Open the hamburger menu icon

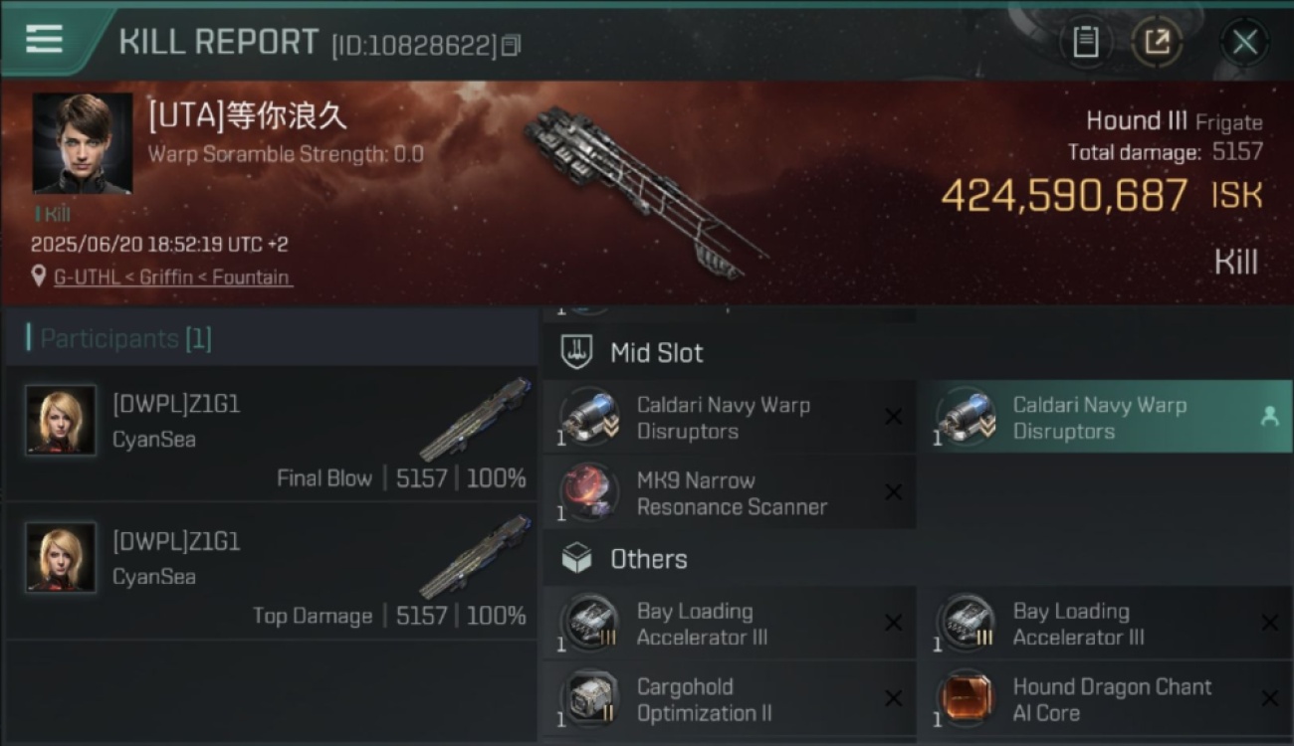[x=44, y=40]
